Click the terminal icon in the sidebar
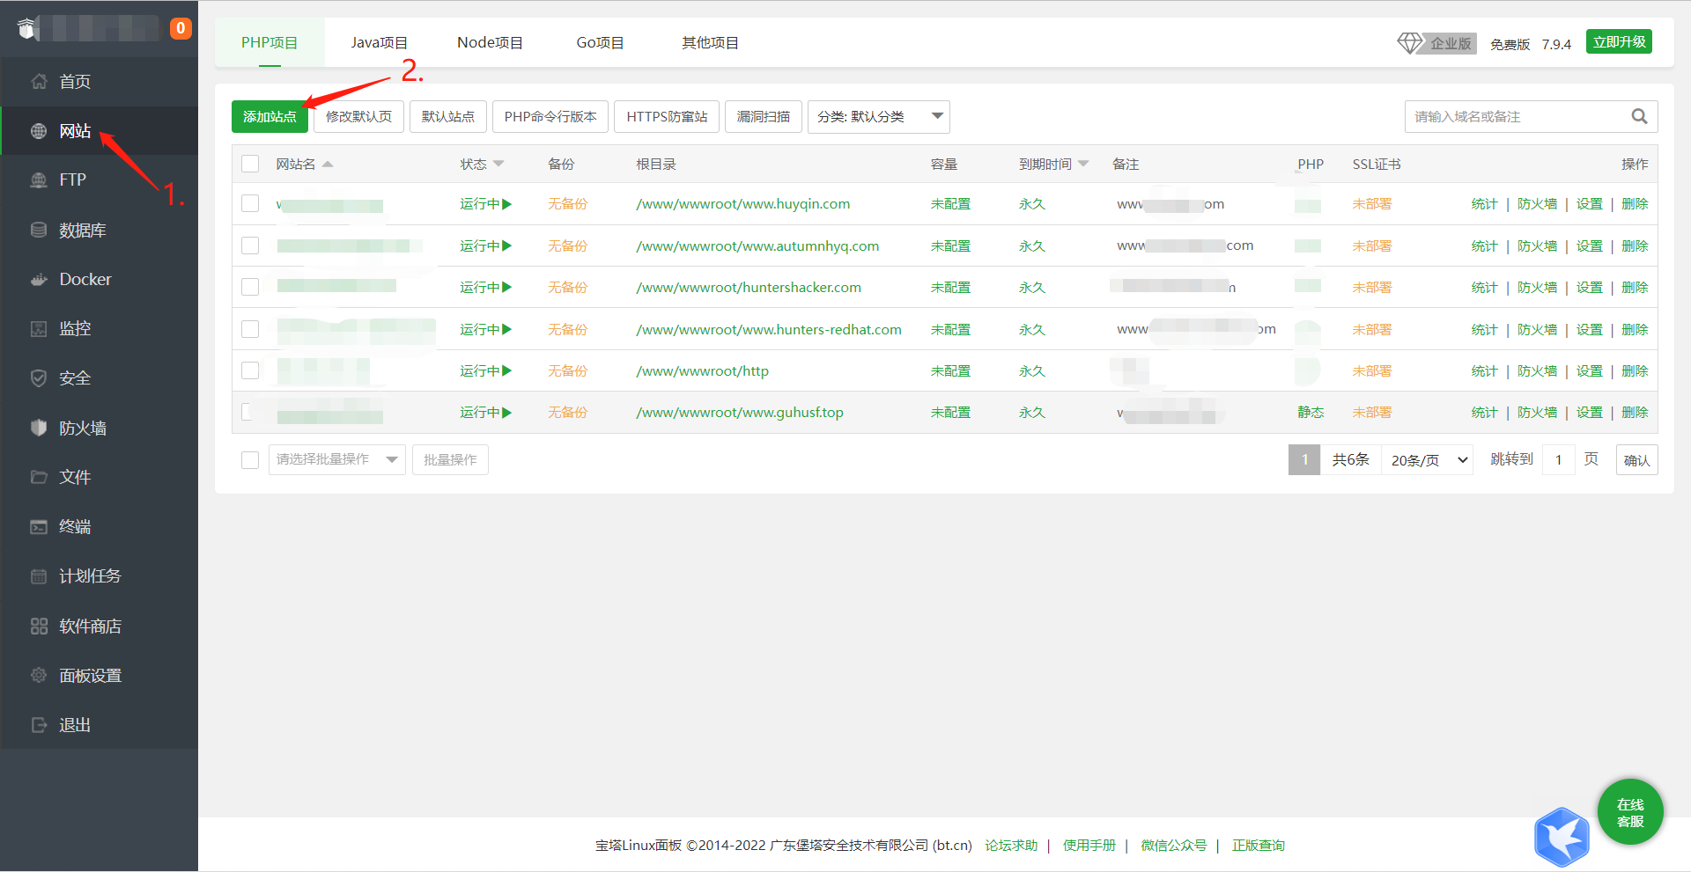This screenshot has height=872, width=1691. (x=39, y=527)
